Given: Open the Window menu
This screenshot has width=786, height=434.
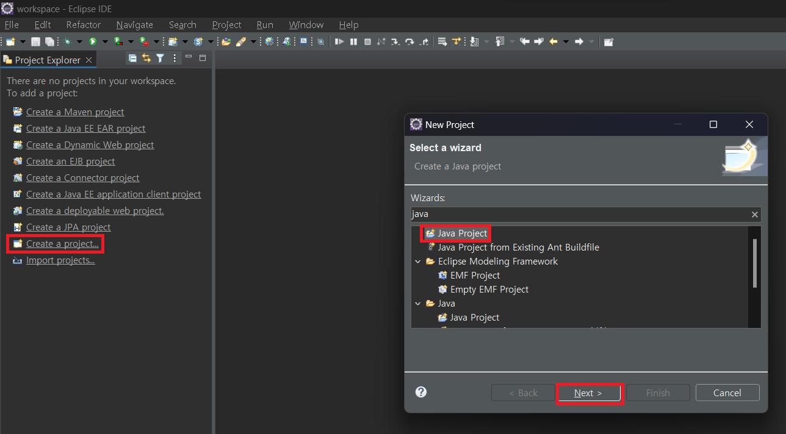Looking at the screenshot, I should (306, 25).
